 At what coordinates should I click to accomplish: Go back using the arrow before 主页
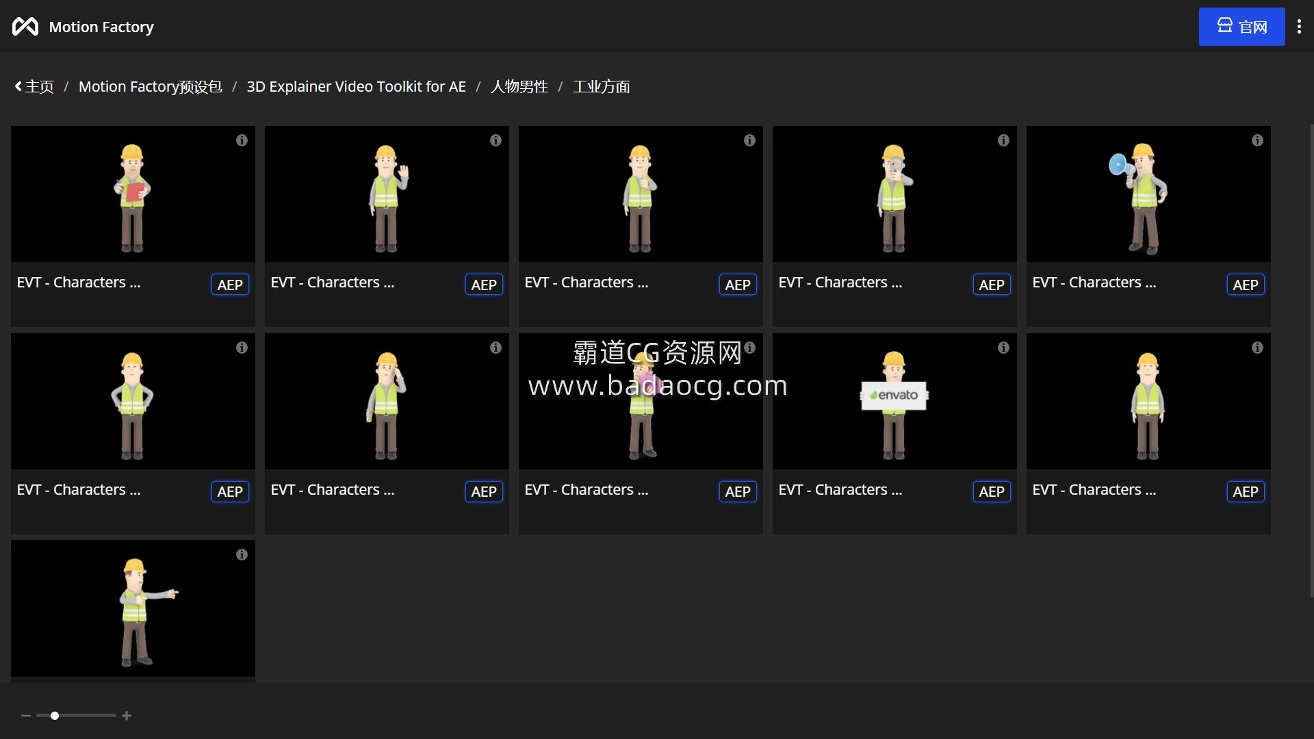click(18, 87)
